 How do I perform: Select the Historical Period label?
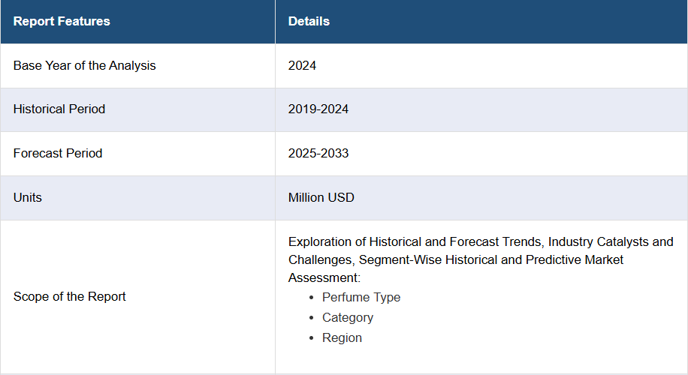point(59,109)
